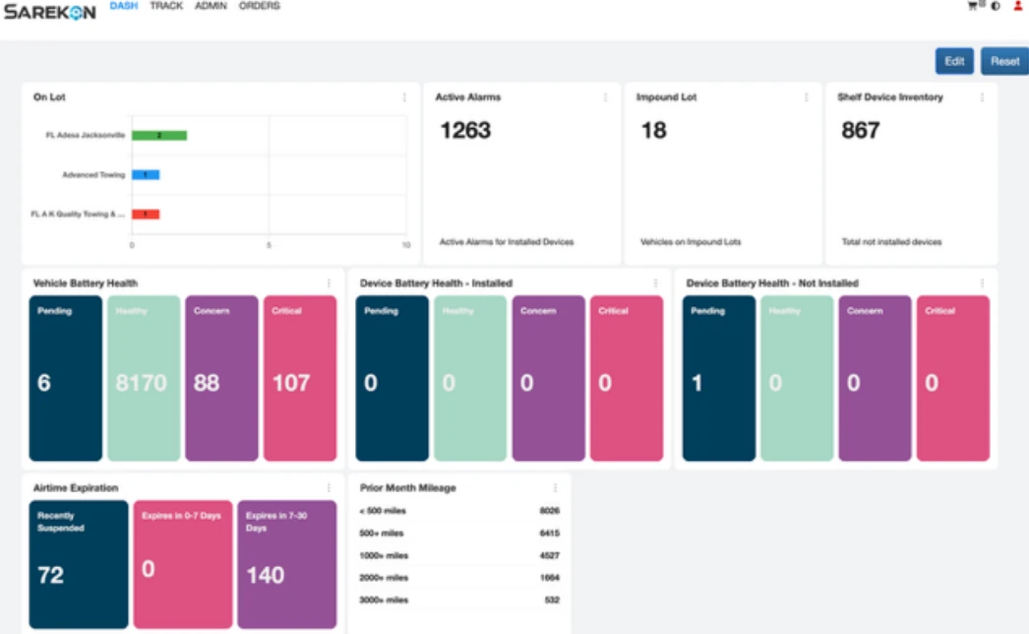Viewport: 1029px width, 634px height.
Task: Select the red FL A K Quality Towing bar
Action: 146,215
